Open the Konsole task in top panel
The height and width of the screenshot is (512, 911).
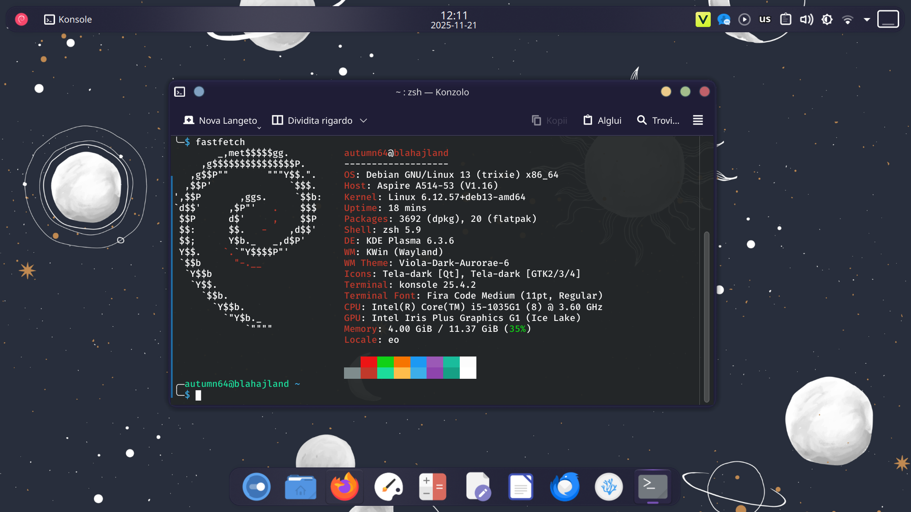[68, 19]
